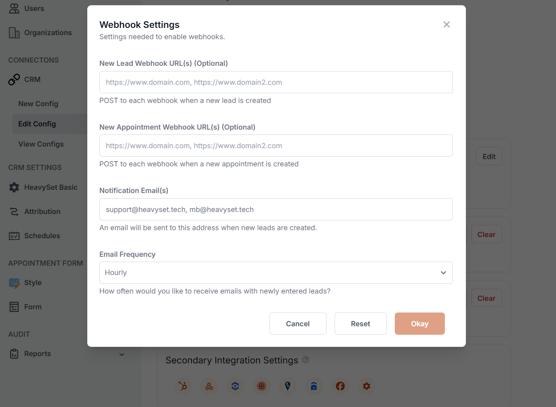Open the webhook integration icon
Image resolution: width=556 pixels, height=407 pixels.
(209, 386)
